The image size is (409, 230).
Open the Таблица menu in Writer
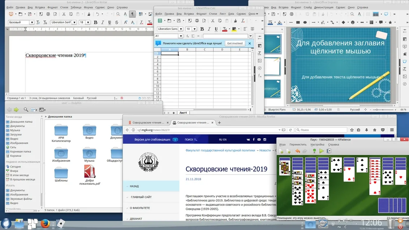(76, 7)
